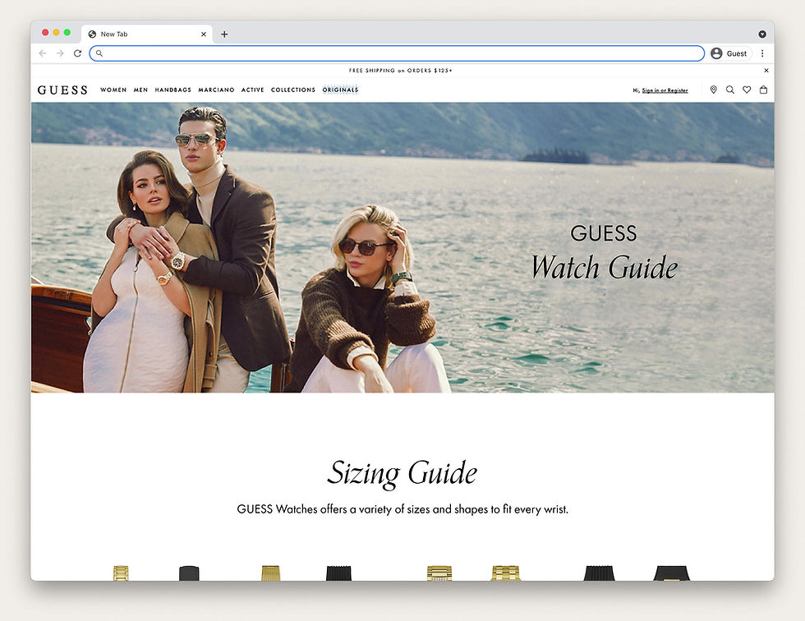Select the New Tab browser tab
The width and height of the screenshot is (805, 621).
pos(147,34)
